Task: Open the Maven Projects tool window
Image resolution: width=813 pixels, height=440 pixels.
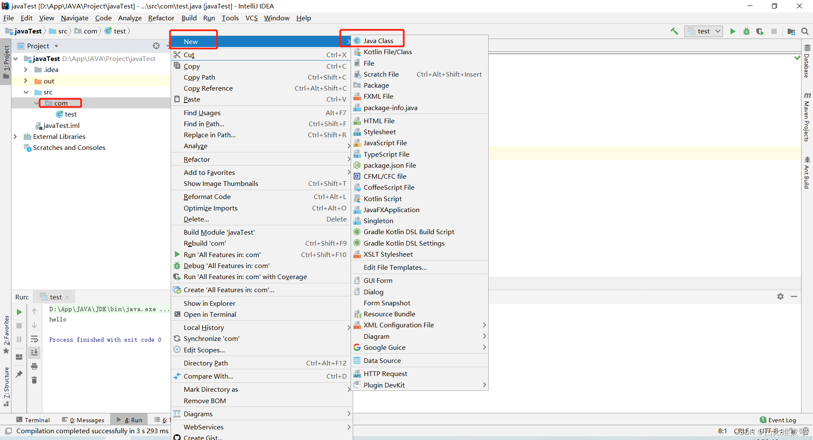Action: 807,117
